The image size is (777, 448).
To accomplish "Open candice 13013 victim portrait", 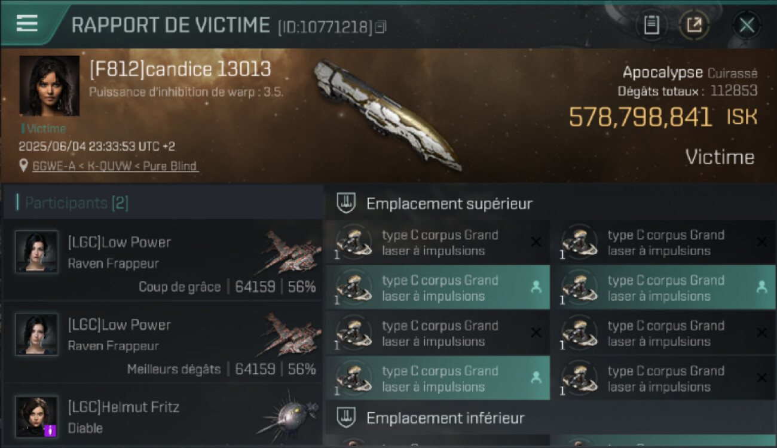I will click(x=50, y=85).
